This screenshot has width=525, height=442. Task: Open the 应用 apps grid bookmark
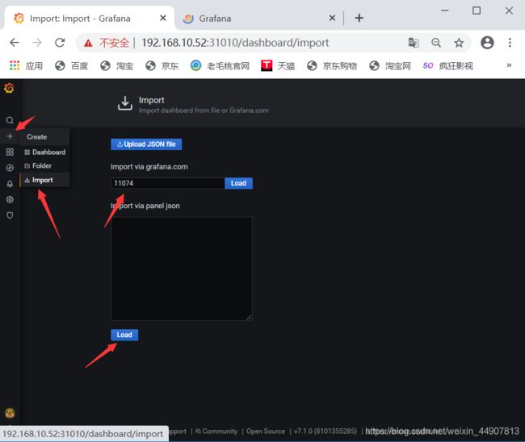coord(26,66)
